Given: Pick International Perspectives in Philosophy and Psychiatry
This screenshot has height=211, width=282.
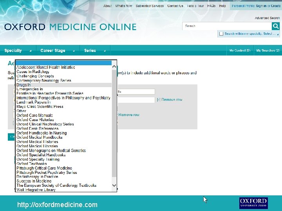Looking at the screenshot, I should tap(63, 98).
